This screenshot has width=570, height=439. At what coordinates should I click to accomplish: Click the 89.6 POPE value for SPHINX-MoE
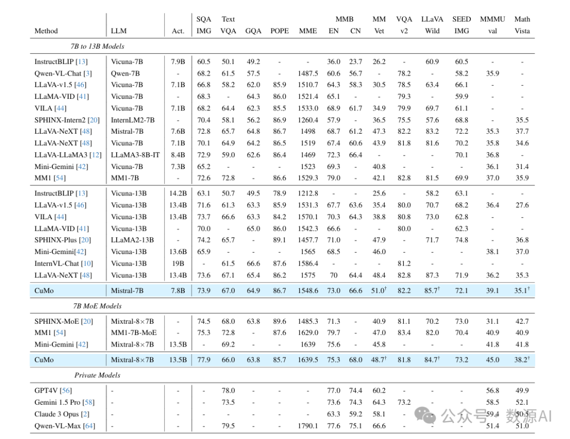point(280,321)
